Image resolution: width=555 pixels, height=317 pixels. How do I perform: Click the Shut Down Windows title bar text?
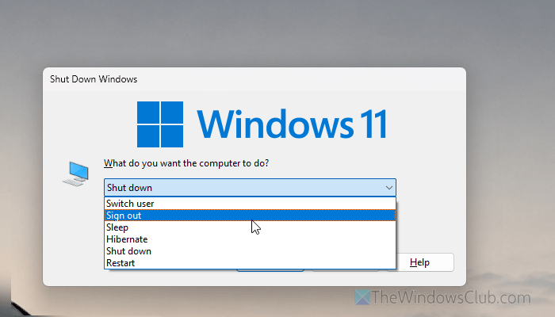[x=94, y=79]
